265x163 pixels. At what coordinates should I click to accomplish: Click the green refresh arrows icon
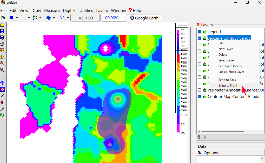point(2,115)
